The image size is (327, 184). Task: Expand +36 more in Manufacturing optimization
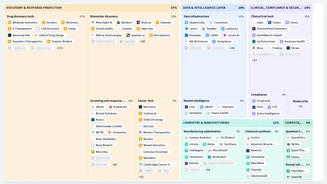click(207, 170)
